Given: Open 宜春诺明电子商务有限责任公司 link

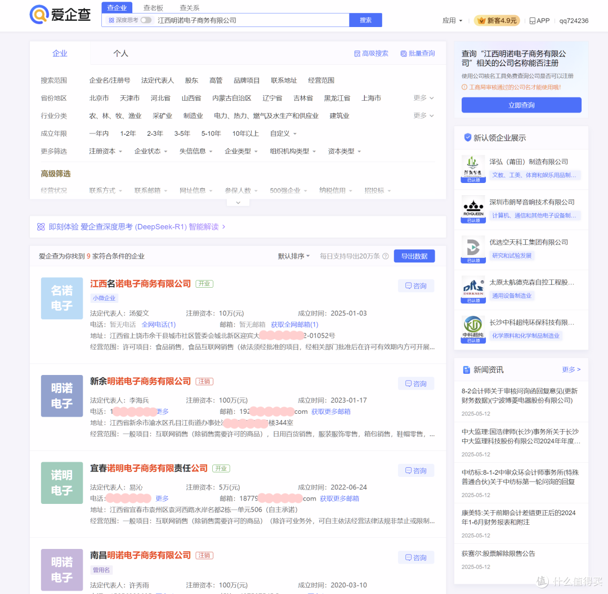Looking at the screenshot, I should point(149,468).
